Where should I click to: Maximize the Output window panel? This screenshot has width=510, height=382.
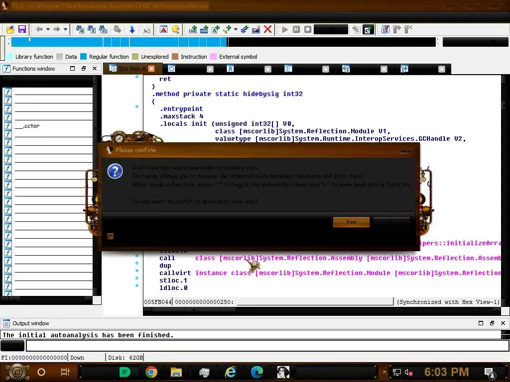click(x=481, y=323)
